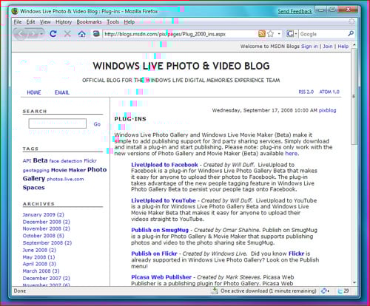Click the status bar extension icon with dropdown
This screenshot has width=370, height=306.
point(325,291)
